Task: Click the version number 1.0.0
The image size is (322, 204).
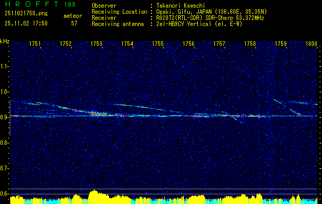Action: click(x=70, y=5)
